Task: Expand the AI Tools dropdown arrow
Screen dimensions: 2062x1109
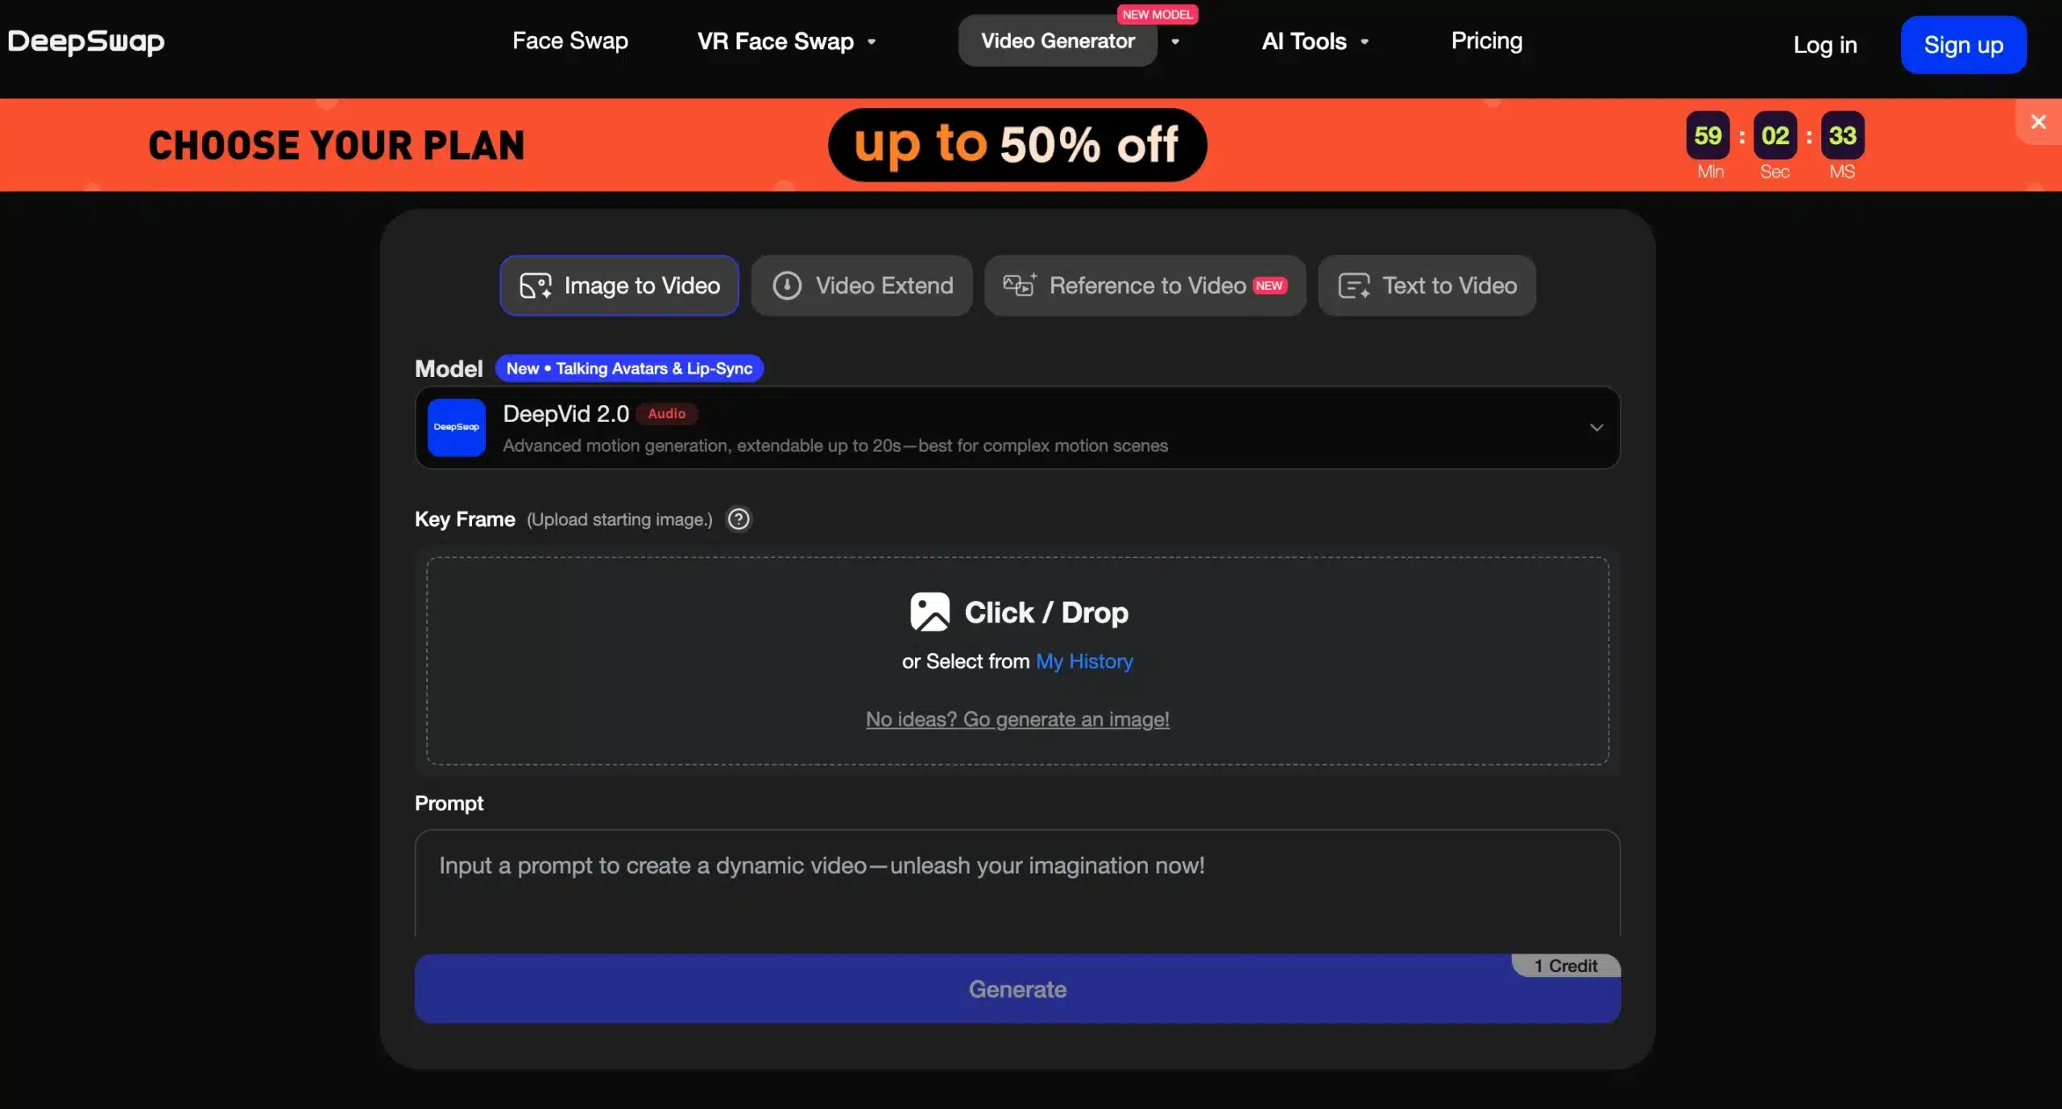Action: pyautogui.click(x=1364, y=42)
